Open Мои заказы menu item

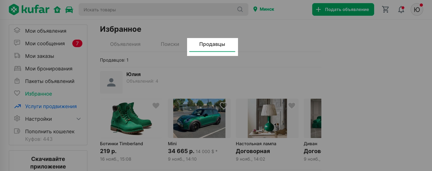(x=40, y=56)
